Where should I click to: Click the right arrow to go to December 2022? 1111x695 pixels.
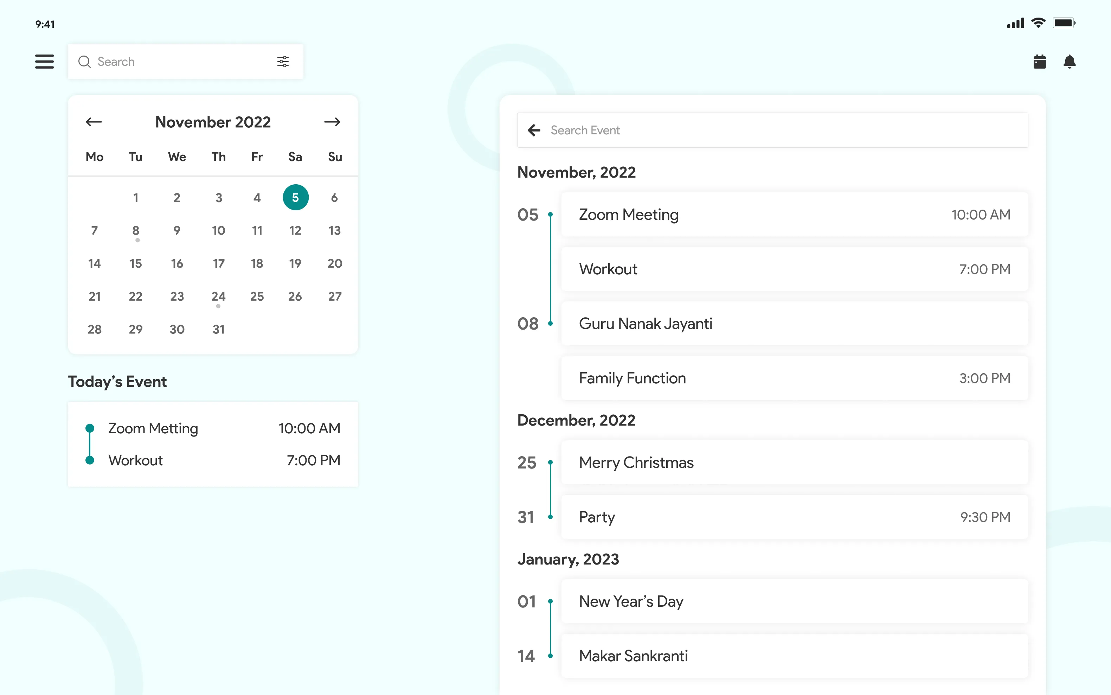(333, 122)
